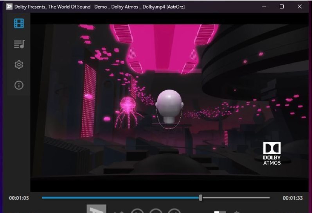Viewport: 313px width, 213px height.
Task: Maximize the media player window
Action: tap(282, 7)
